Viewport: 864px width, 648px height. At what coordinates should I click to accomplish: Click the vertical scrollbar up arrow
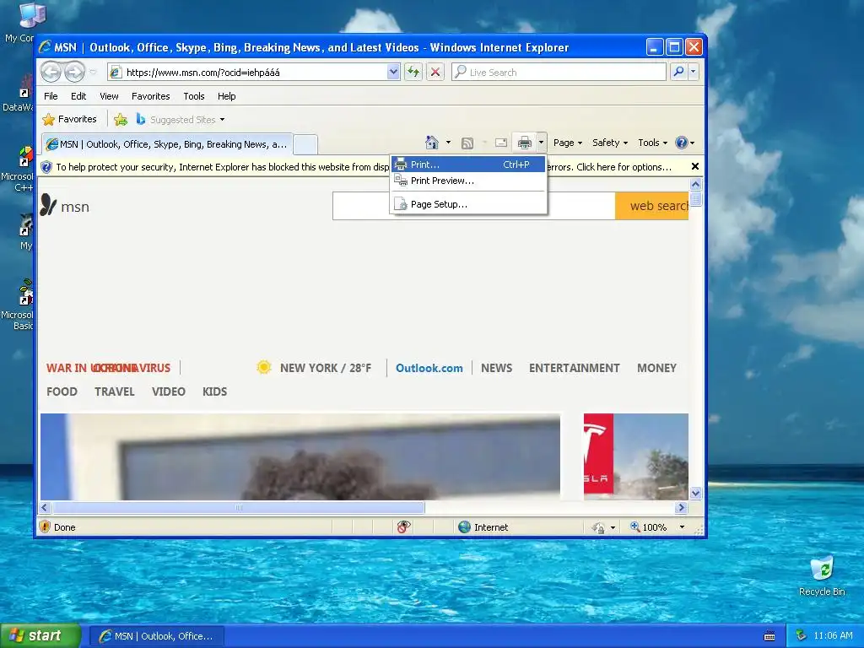coord(695,184)
